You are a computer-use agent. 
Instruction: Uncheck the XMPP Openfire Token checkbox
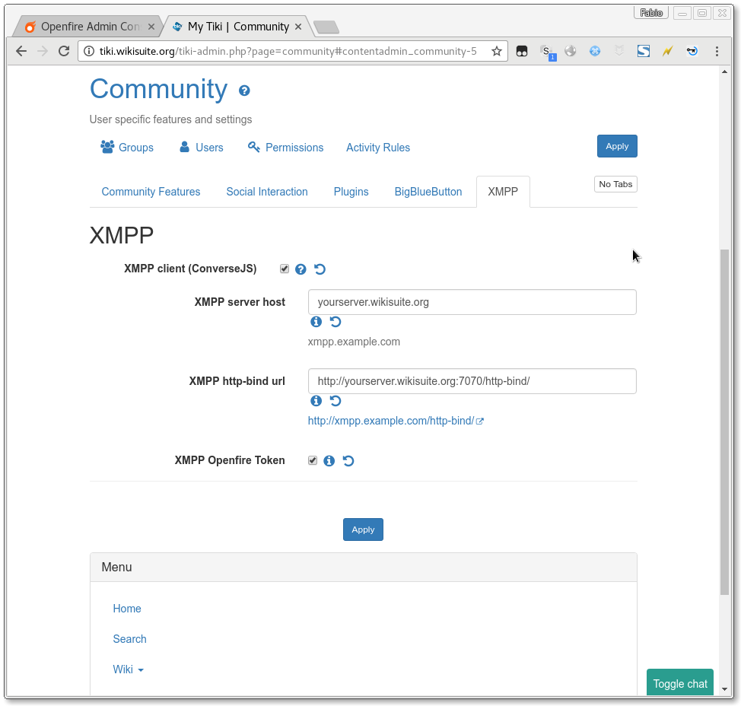[x=313, y=460]
